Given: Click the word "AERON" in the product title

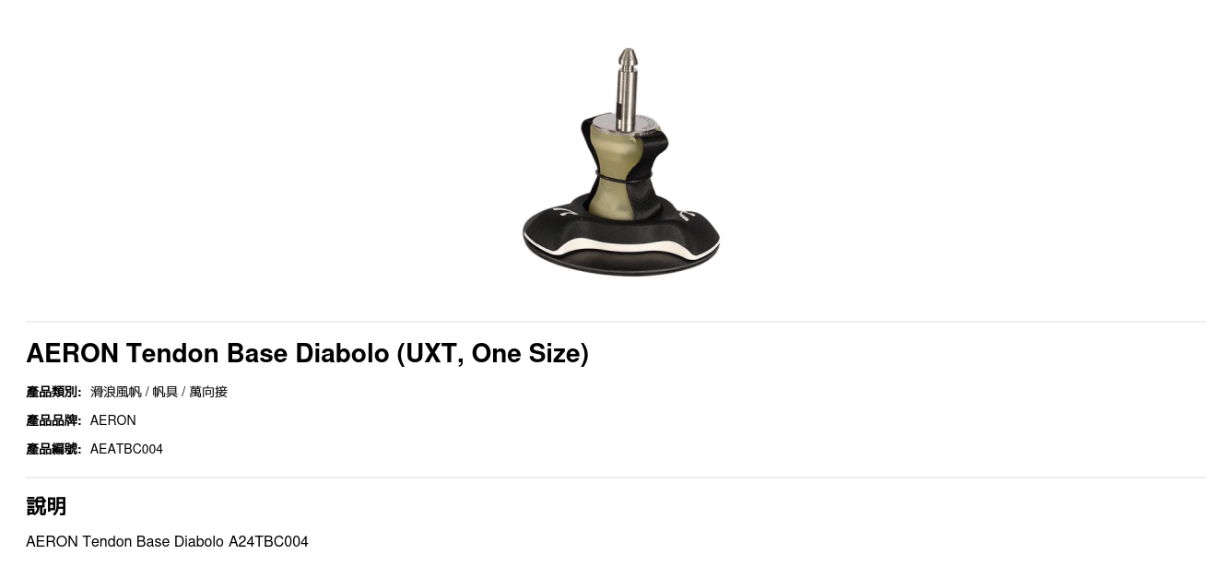Looking at the screenshot, I should [73, 353].
